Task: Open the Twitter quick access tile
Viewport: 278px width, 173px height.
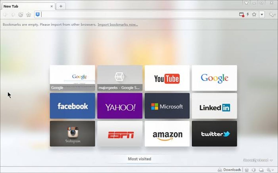Action: 214,134
